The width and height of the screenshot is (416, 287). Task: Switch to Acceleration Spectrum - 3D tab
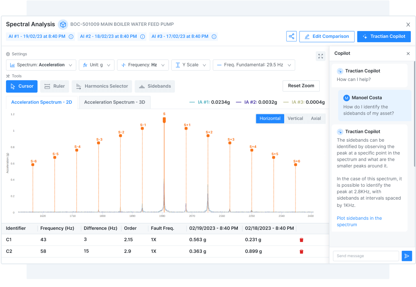114,102
